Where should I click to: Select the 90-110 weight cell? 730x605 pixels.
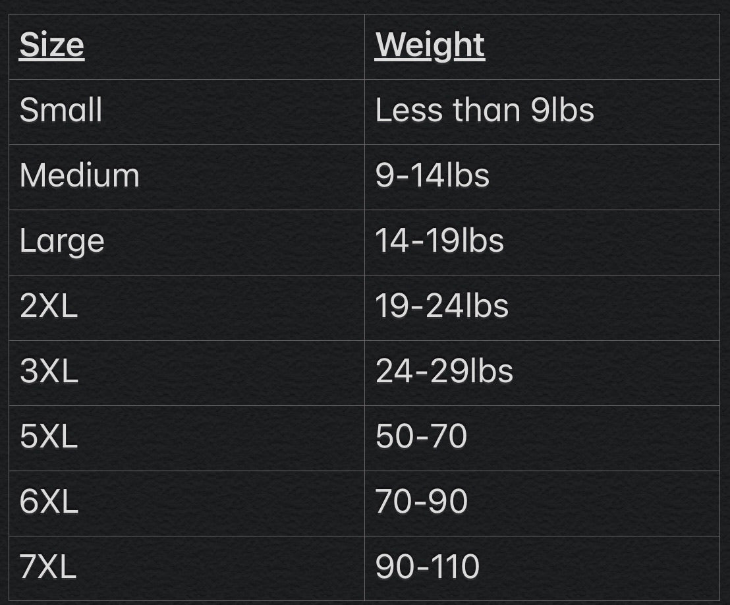[542, 568]
